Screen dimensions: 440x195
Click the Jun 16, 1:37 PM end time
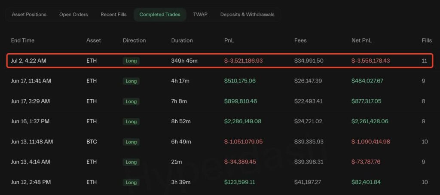click(30, 122)
